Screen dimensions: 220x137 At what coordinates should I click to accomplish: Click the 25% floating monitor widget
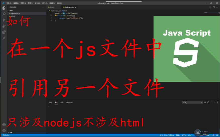pos(198,132)
